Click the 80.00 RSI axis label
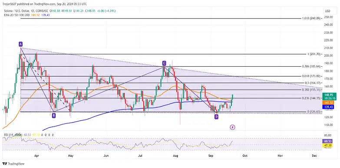The height and width of the screenshot is (168, 340). (x=327, y=135)
